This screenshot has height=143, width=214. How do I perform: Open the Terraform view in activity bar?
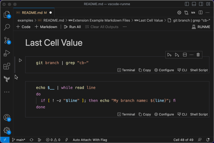(7, 79)
